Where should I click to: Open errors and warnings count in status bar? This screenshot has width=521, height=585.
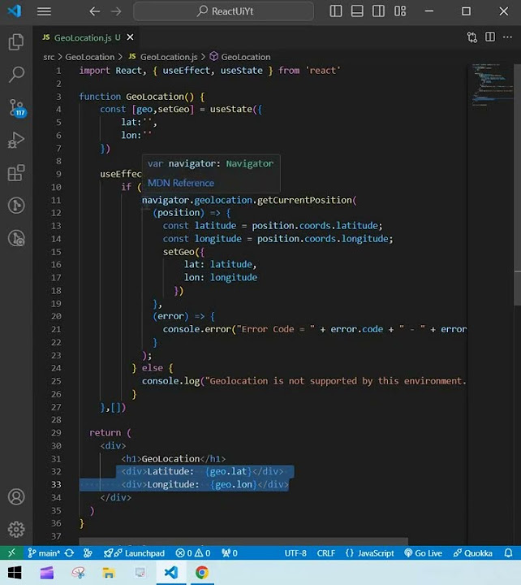[x=192, y=553]
